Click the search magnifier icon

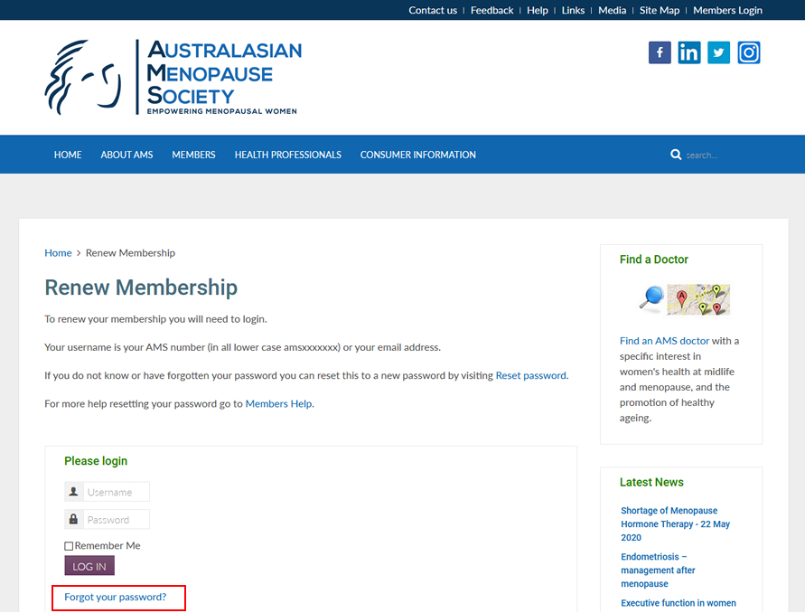point(676,154)
